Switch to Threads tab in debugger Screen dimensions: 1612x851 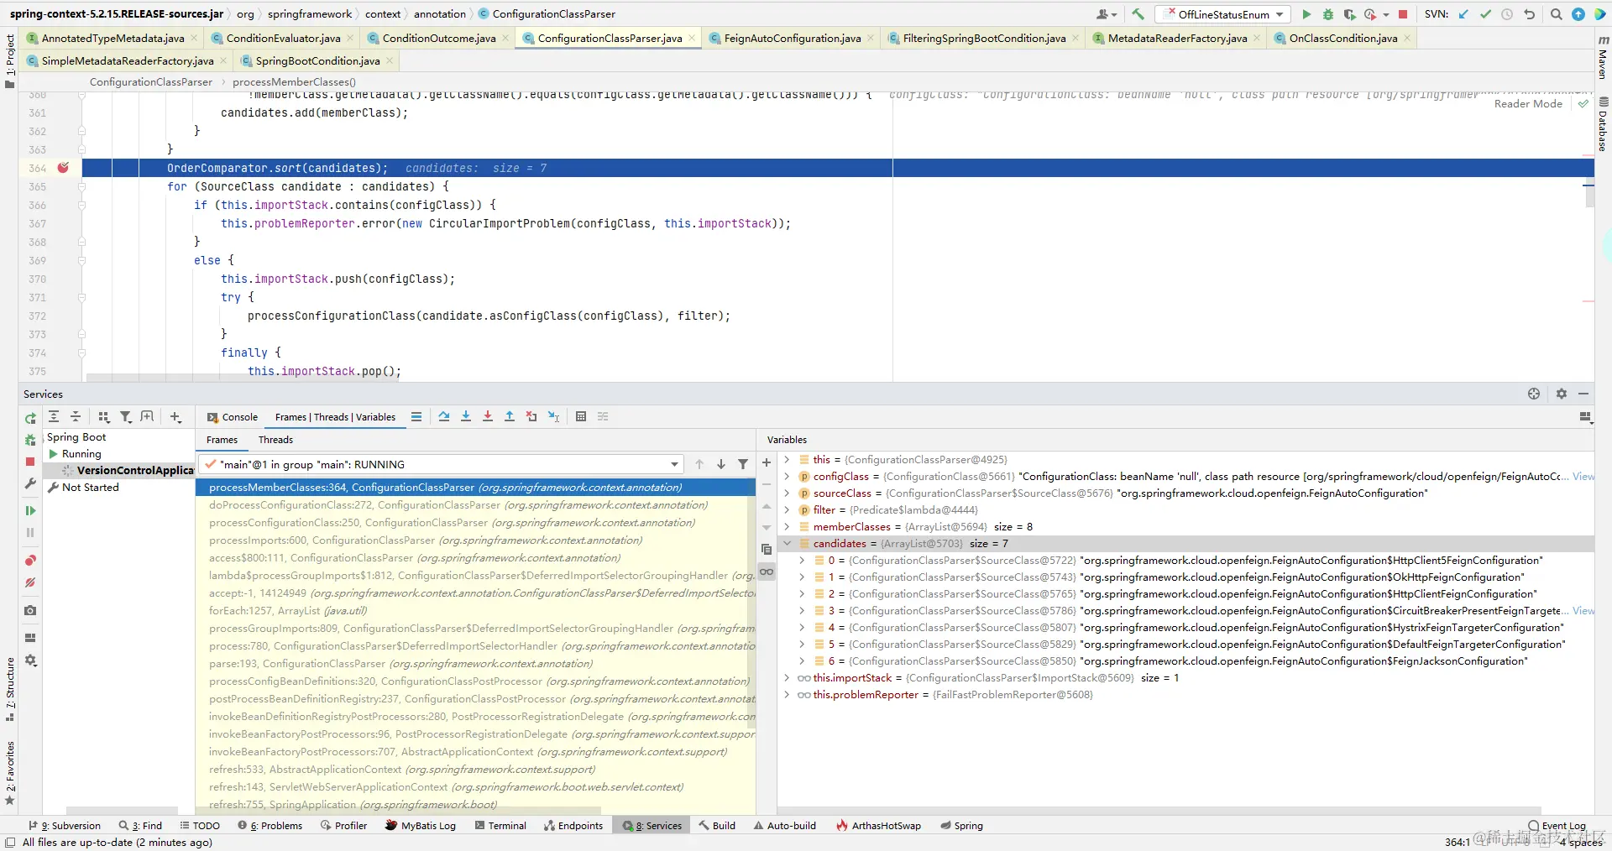275,440
